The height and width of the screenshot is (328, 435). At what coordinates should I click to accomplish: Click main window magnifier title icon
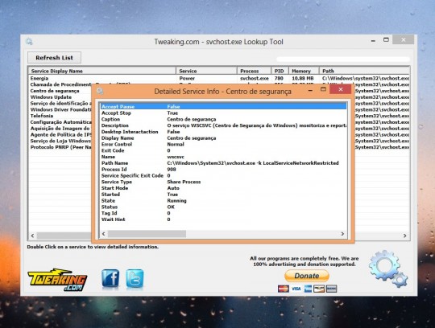click(x=29, y=42)
